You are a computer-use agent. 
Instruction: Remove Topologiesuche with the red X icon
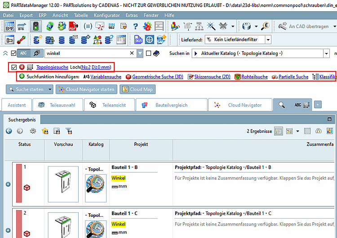(x=22, y=67)
